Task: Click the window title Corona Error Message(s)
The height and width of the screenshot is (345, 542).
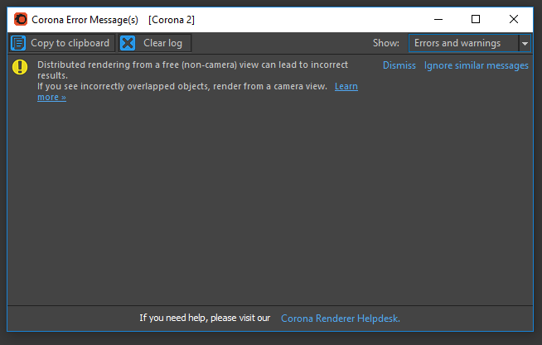Action: (85, 20)
